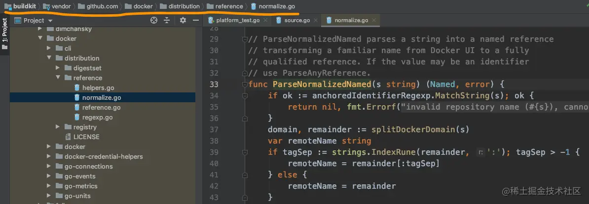The width and height of the screenshot is (589, 204).
Task: Open the Project panel settings gear
Action: pos(183,21)
